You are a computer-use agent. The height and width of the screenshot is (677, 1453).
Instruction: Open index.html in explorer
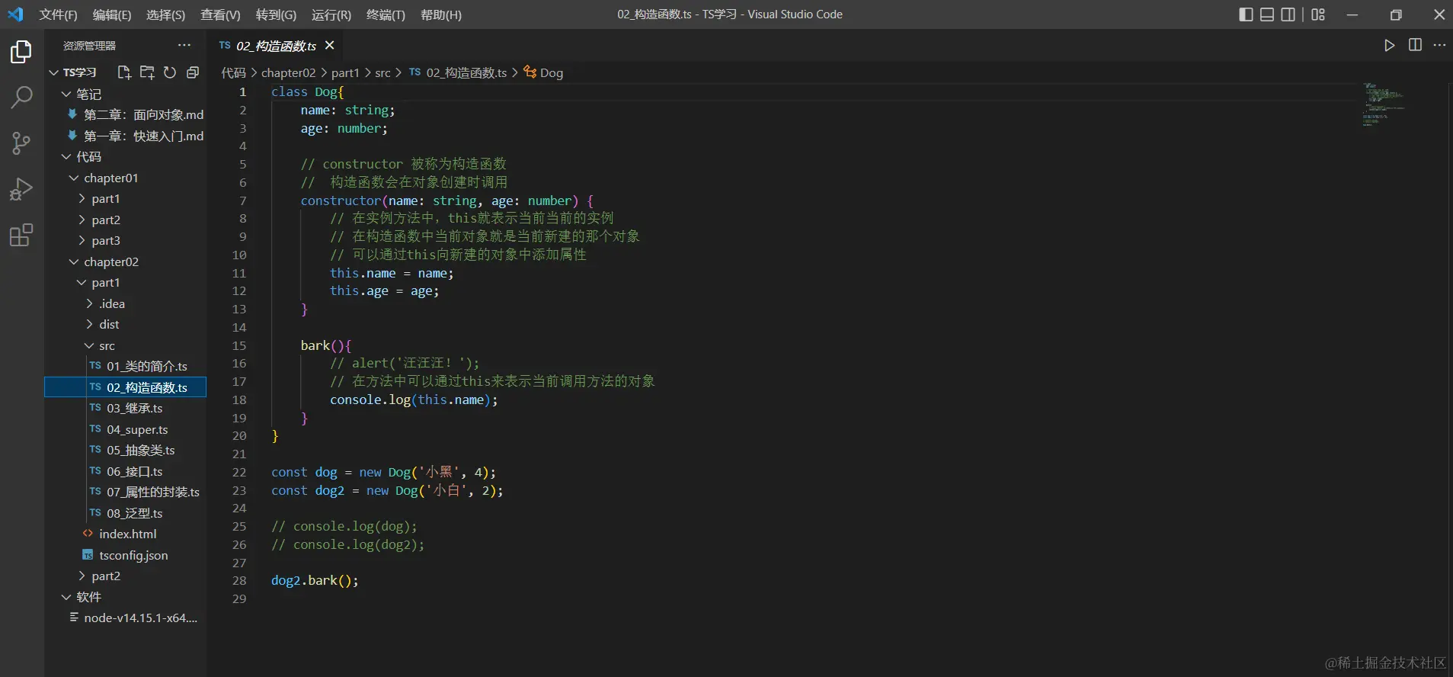pyautogui.click(x=127, y=534)
